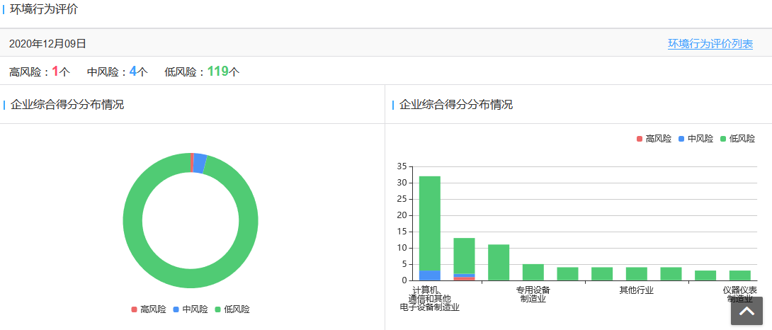Toggle 中风险 legend under donut chart
The height and width of the screenshot is (330, 772).
(x=190, y=309)
